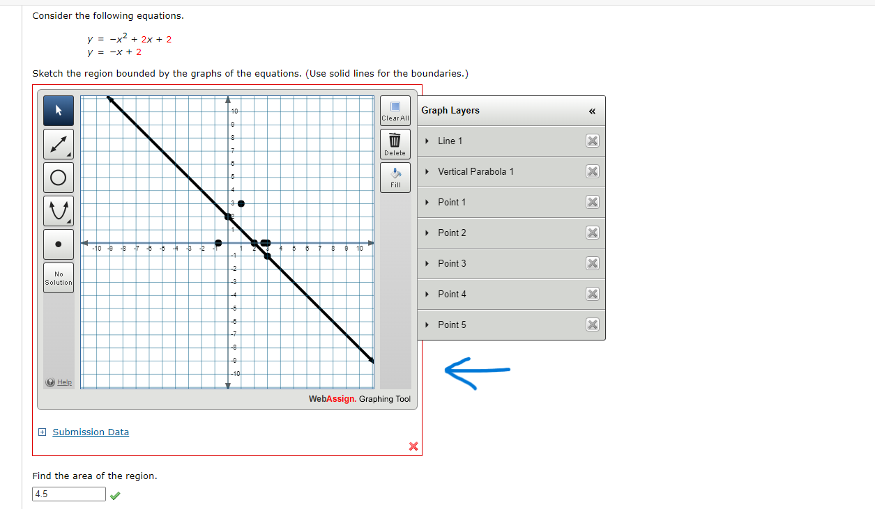Image resolution: width=875 pixels, height=509 pixels.
Task: Expand the Point 5 layer entry
Action: [x=426, y=324]
